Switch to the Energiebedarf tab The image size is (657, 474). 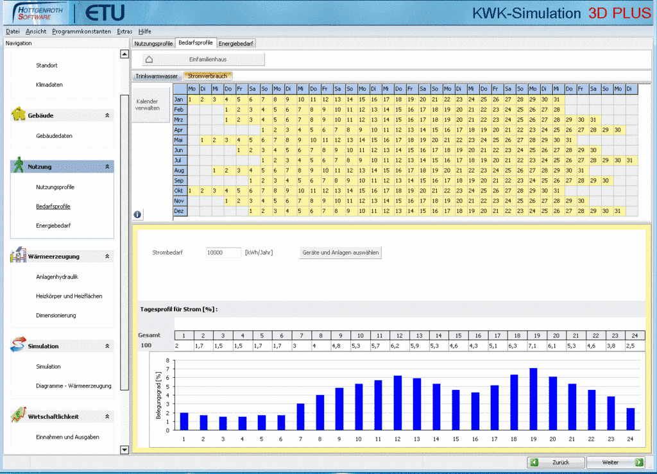236,44
